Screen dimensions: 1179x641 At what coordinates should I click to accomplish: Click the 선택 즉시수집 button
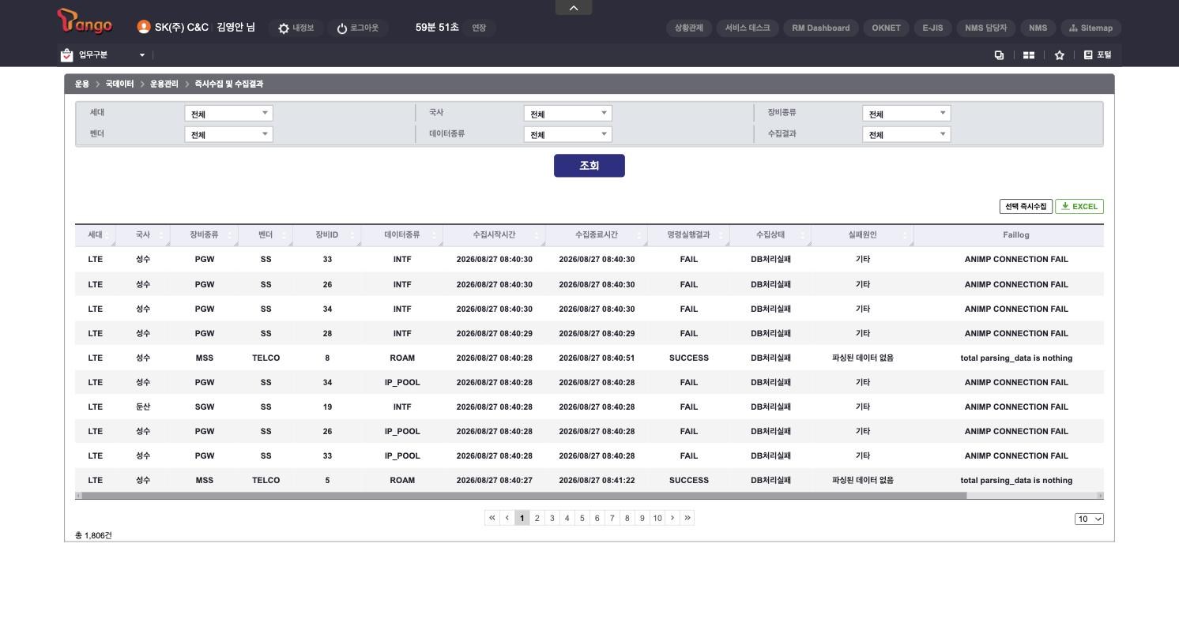tap(1026, 207)
